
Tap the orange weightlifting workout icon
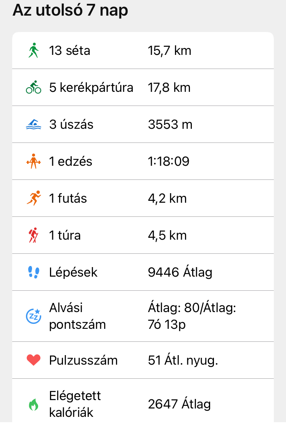(x=34, y=161)
